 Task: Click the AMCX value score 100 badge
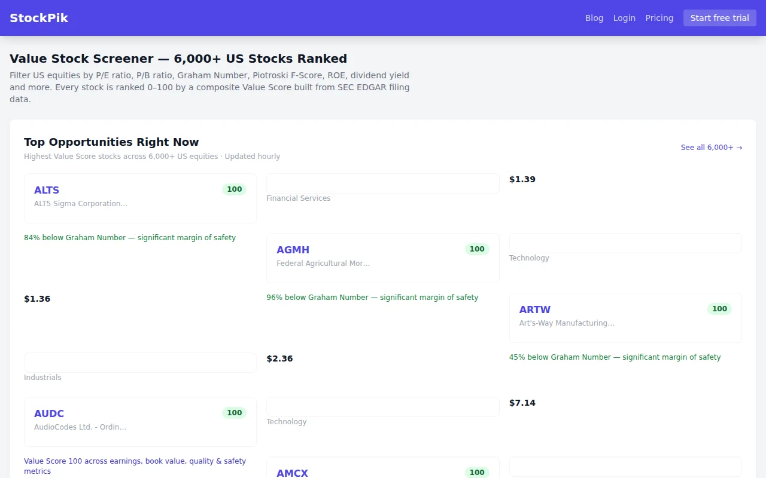coord(477,473)
